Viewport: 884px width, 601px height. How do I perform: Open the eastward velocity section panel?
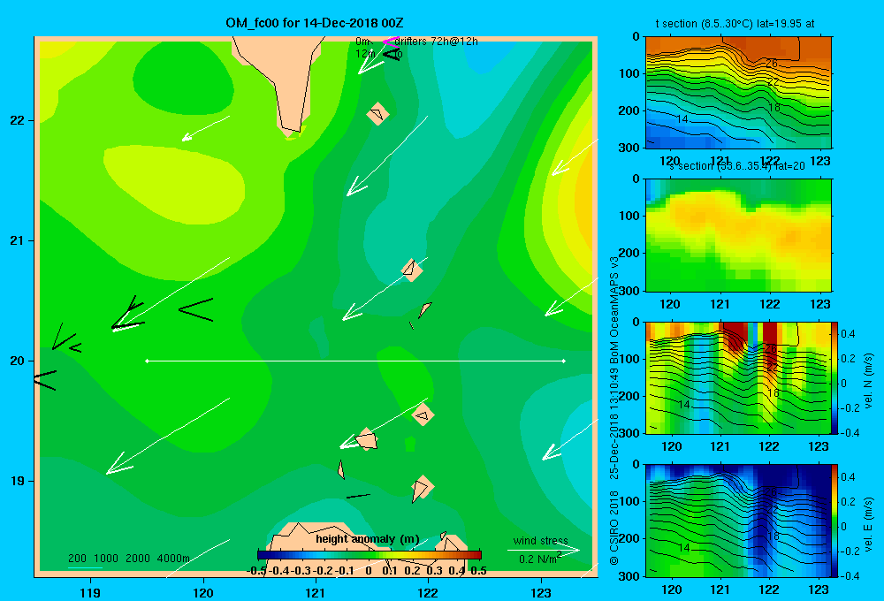pos(738,520)
